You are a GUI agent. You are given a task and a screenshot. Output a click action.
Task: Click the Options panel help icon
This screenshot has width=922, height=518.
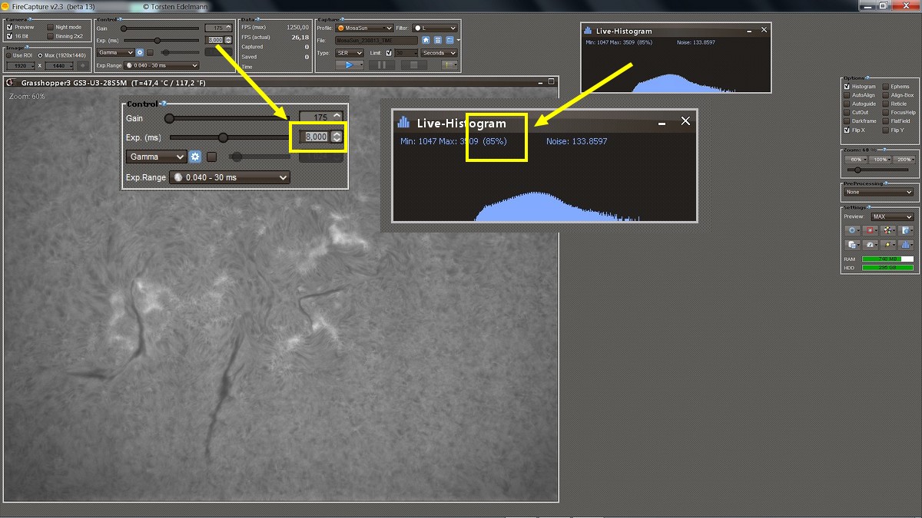click(x=867, y=78)
